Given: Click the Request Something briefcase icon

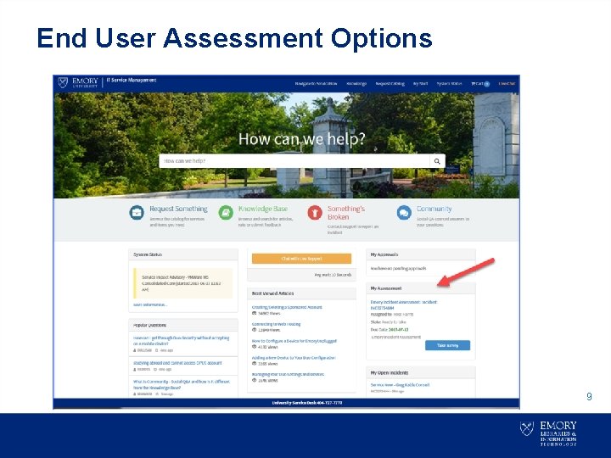Looking at the screenshot, I should click(x=137, y=213).
